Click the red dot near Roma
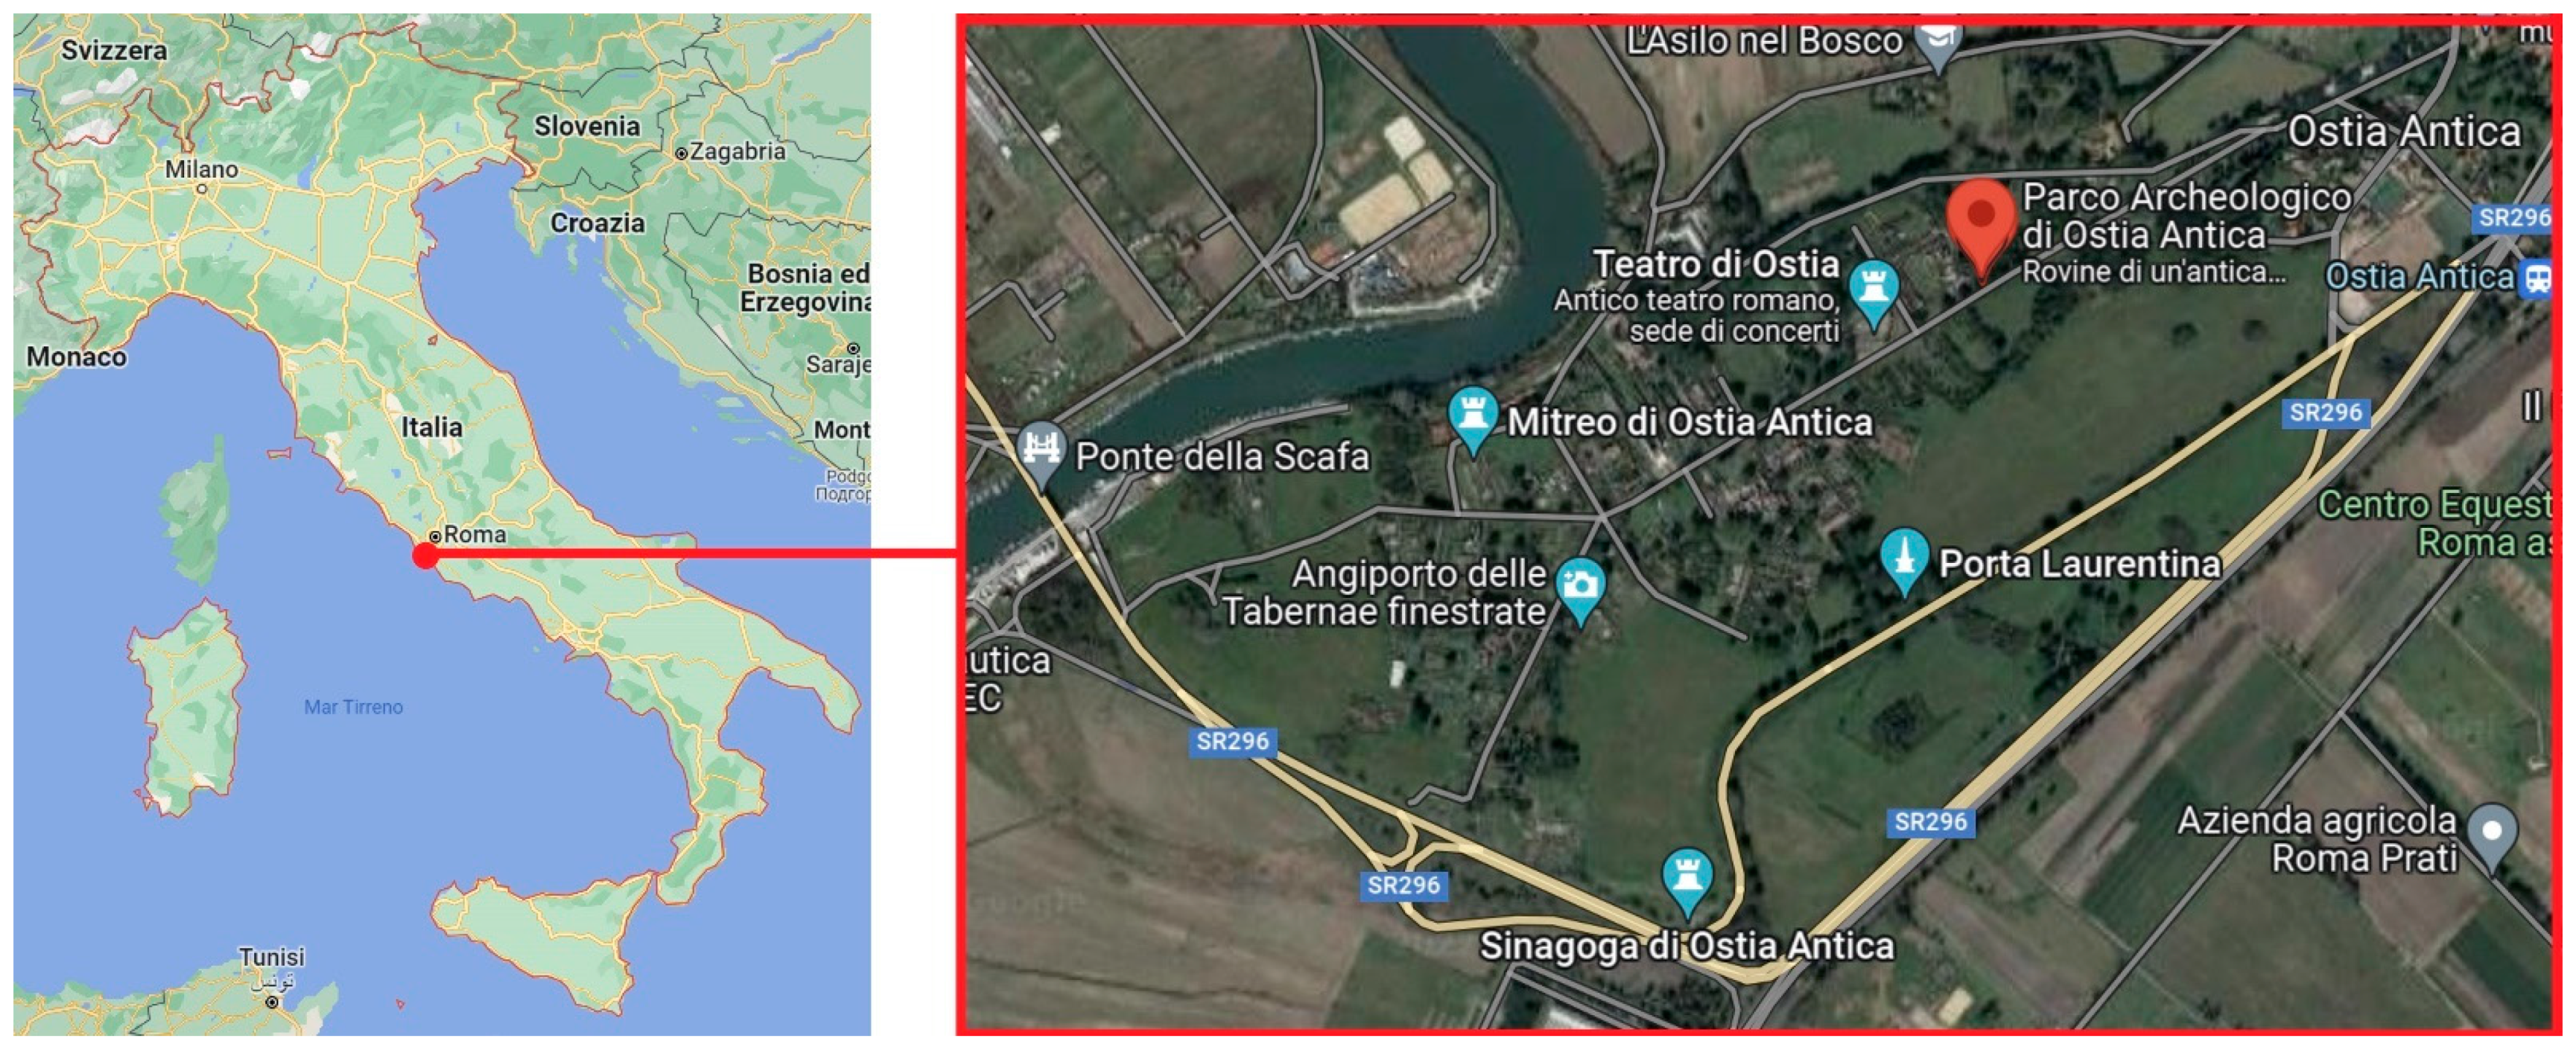Screen dimensions: 2576x1050 click(426, 556)
